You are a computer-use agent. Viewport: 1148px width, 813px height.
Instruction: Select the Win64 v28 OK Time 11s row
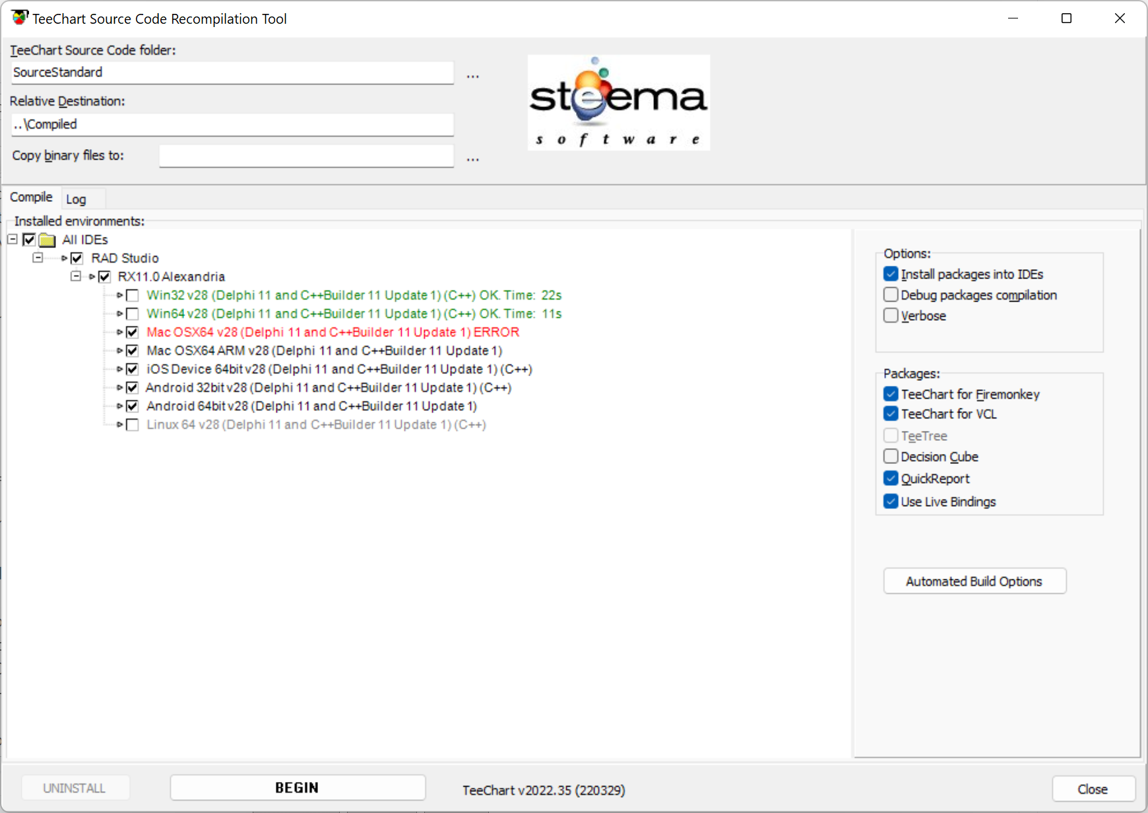pos(354,313)
